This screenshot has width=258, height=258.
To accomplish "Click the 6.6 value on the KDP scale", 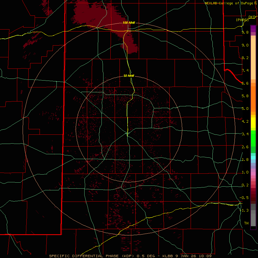I will tap(245, 83).
